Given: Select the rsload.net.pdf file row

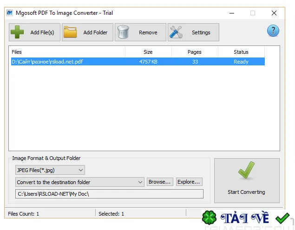Looking at the screenshot, I should pyautogui.click(x=138, y=62).
